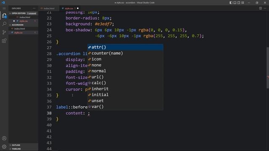Open the Source Control view
The width and height of the screenshot is (269, 151).
coord(4,32)
